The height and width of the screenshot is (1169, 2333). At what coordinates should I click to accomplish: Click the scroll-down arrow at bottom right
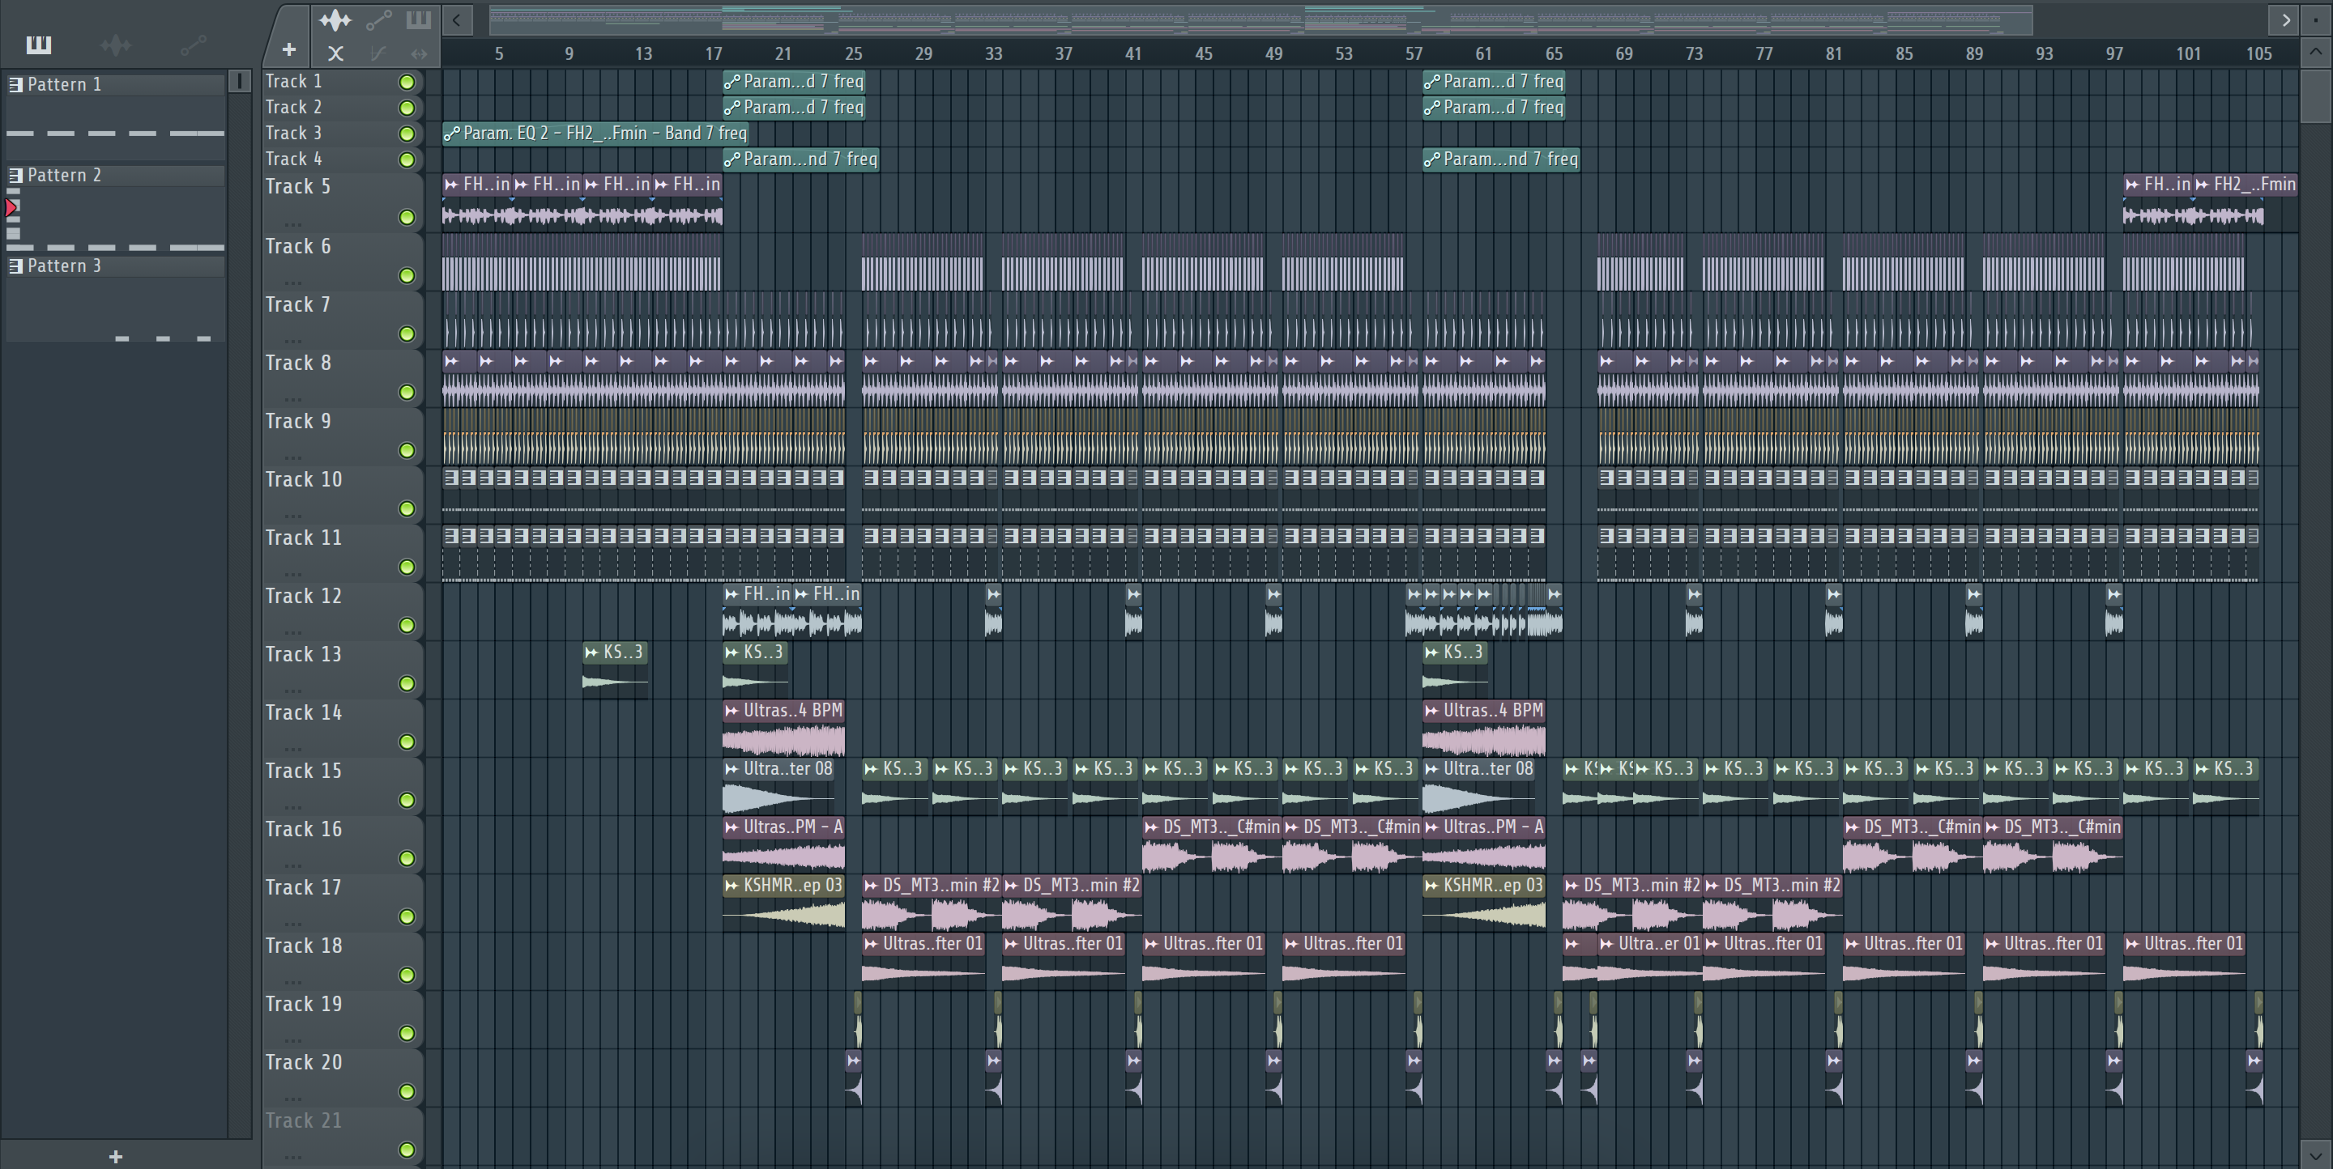click(2315, 1154)
